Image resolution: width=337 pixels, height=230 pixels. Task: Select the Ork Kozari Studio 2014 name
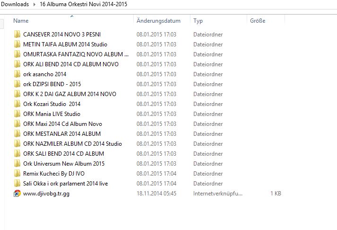point(52,104)
